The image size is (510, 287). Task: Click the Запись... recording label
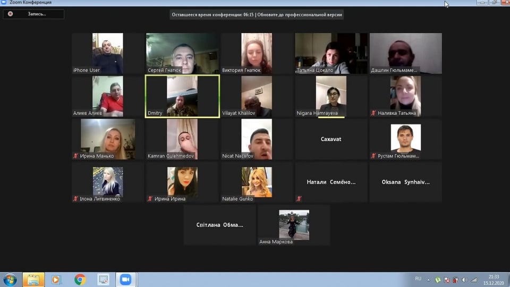[37, 14]
